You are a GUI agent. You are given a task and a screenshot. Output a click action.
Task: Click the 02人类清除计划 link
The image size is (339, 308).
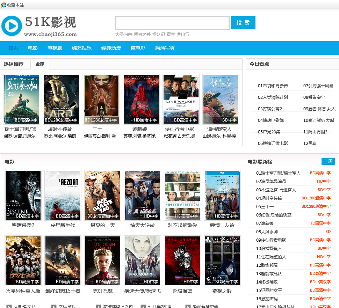coord(273,97)
